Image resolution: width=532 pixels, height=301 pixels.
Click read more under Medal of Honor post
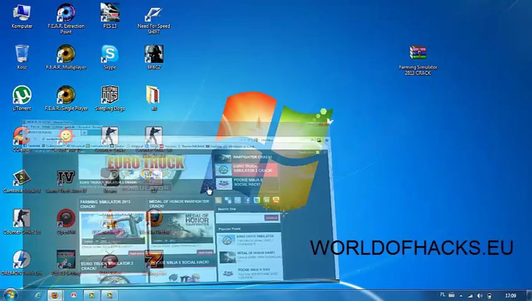[x=205, y=253]
